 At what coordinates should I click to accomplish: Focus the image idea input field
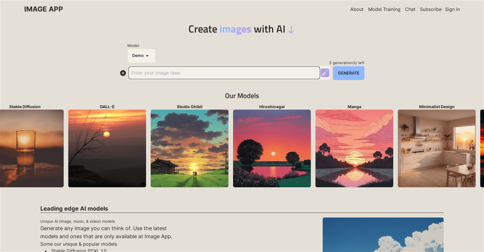224,73
